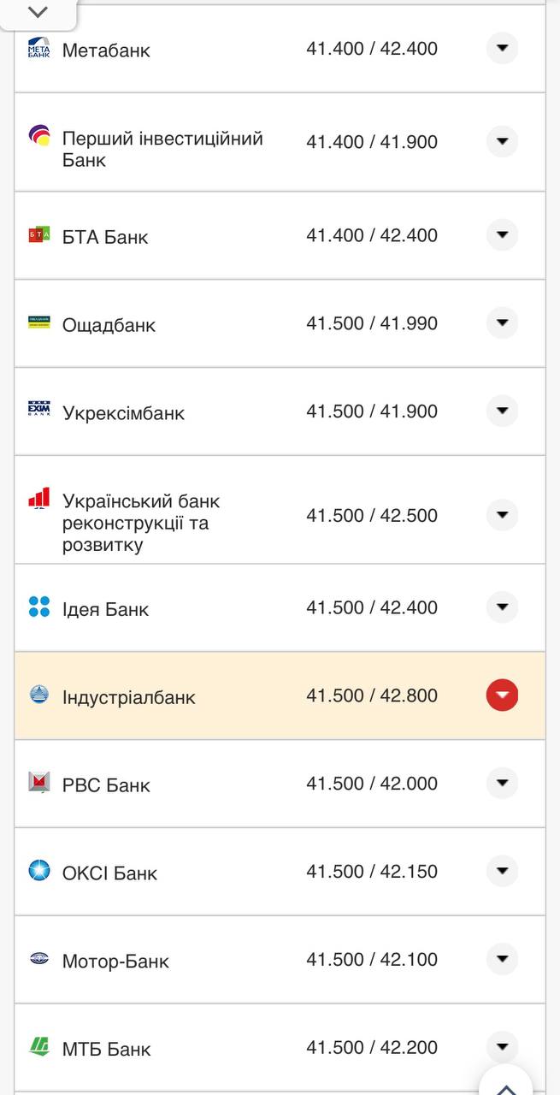The height and width of the screenshot is (1095, 560).
Task: Expand details for Ощадбанк row
Action: click(502, 323)
